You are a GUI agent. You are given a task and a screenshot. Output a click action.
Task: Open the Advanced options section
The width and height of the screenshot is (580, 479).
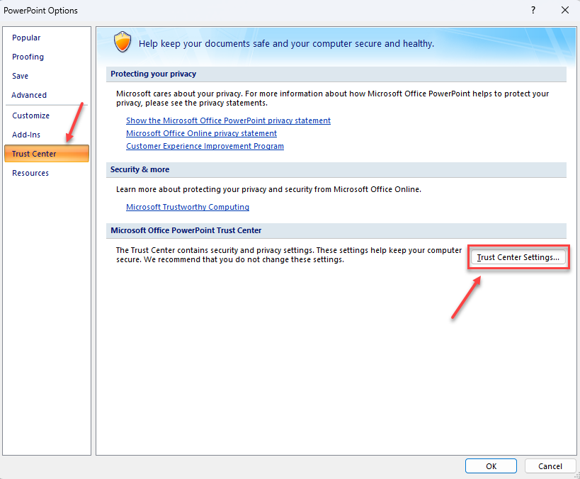[x=29, y=95]
